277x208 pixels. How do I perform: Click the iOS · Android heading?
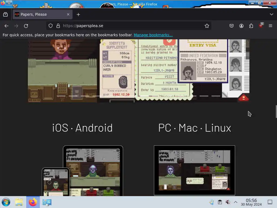coord(82,128)
